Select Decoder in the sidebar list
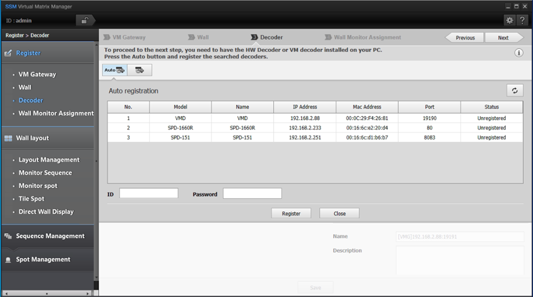This screenshot has height=297, width=533. click(31, 100)
